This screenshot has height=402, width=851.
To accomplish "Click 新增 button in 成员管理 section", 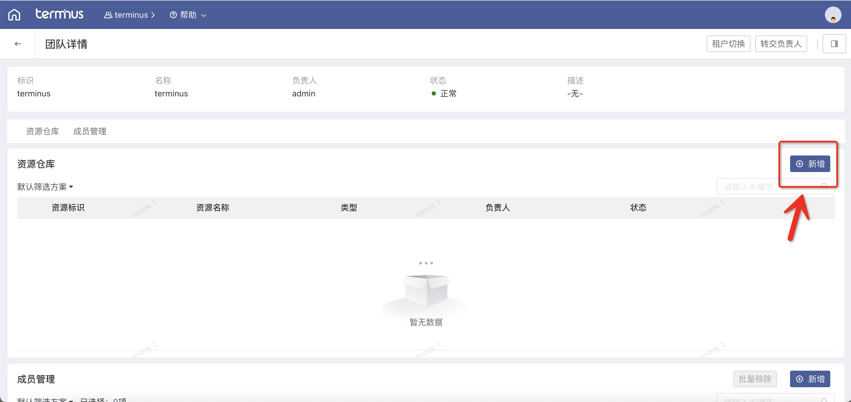I will click(x=810, y=379).
